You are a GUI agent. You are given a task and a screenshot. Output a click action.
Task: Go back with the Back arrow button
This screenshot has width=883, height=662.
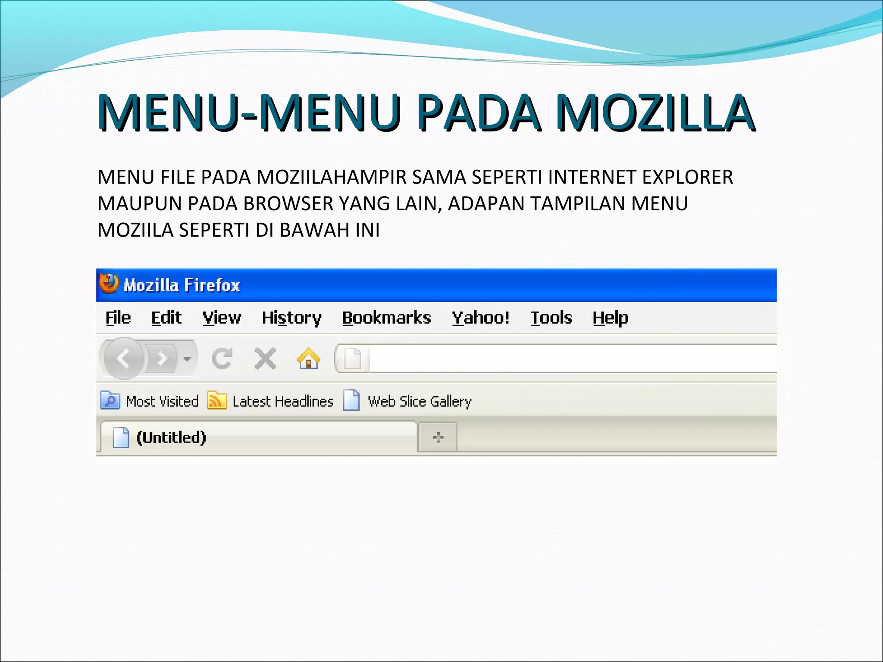pos(124,358)
